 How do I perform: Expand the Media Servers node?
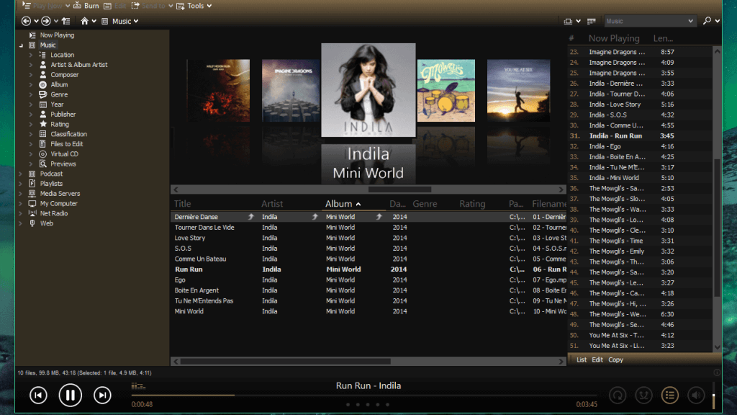point(21,193)
